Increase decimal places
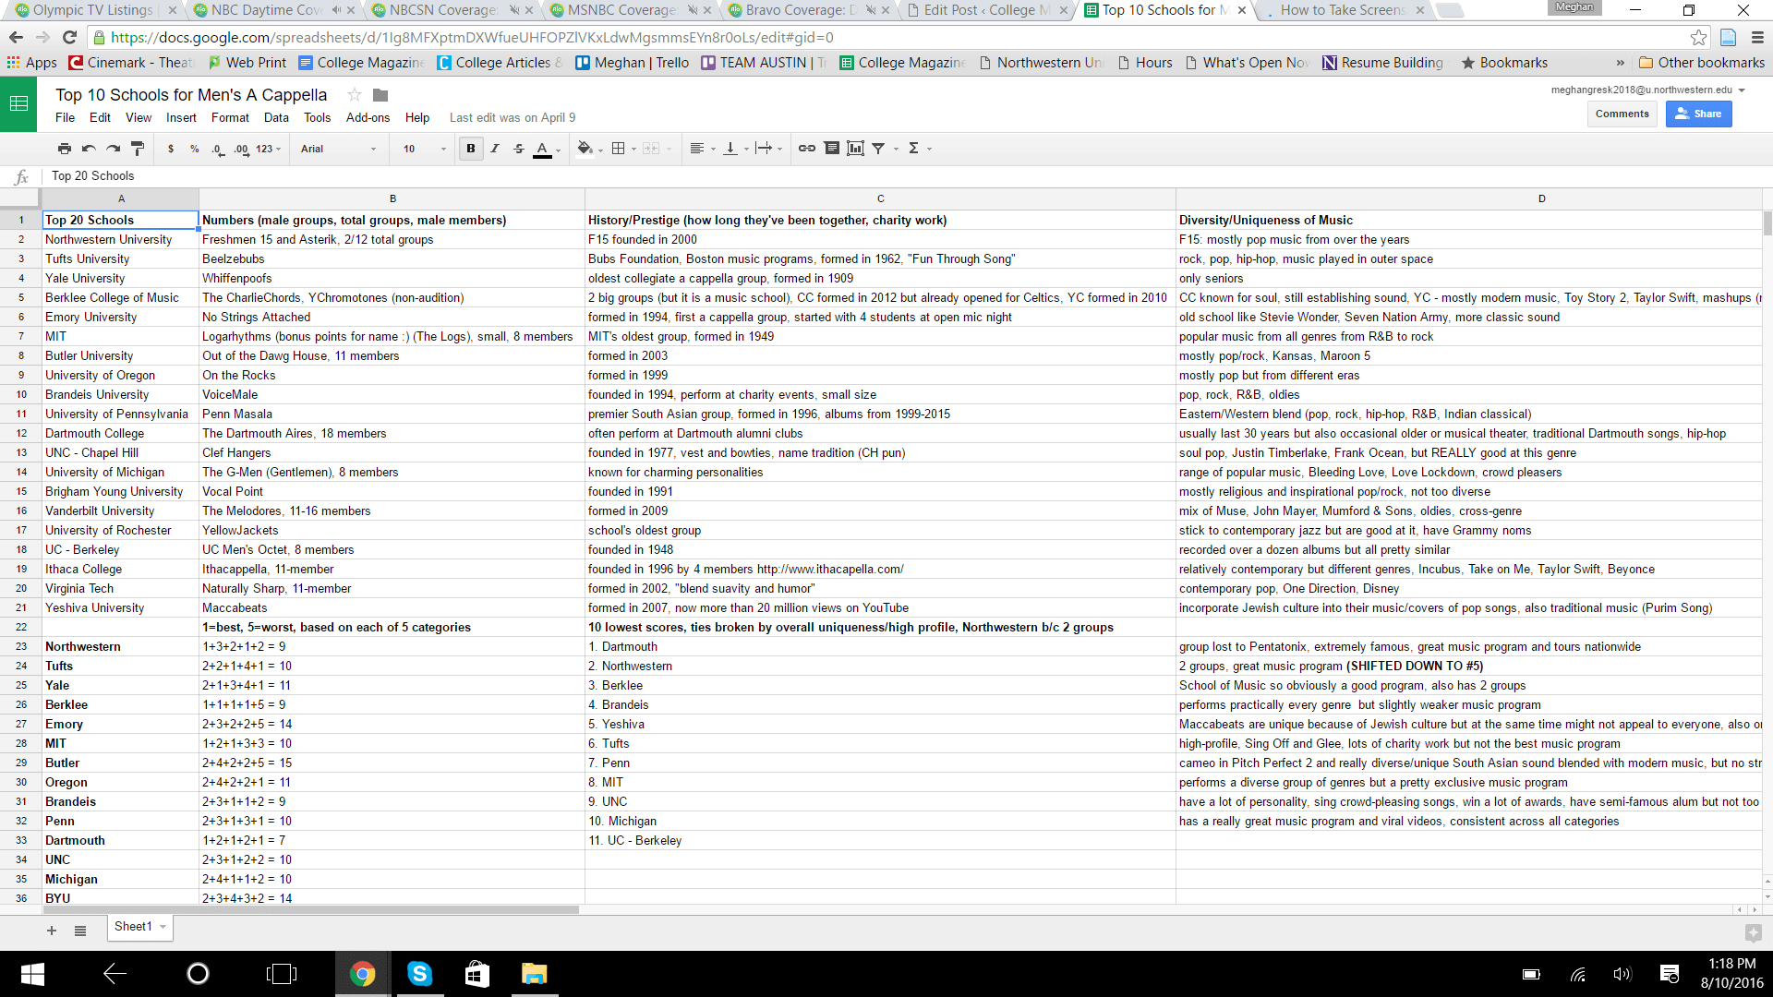 click(x=241, y=149)
